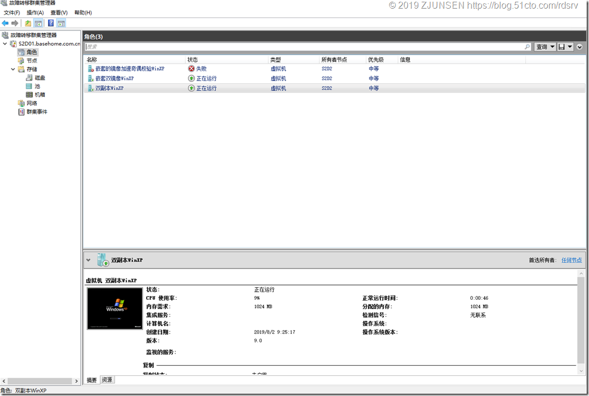Click the 无联系 heartbeat value

(478, 315)
